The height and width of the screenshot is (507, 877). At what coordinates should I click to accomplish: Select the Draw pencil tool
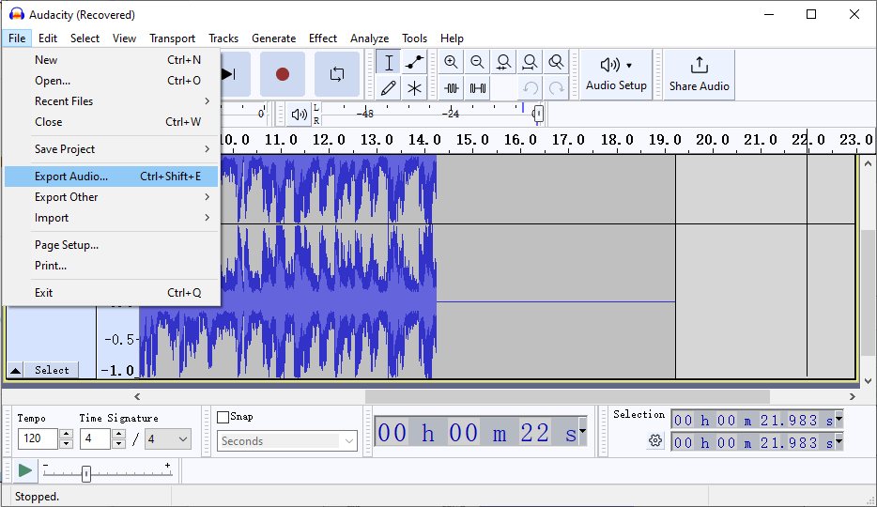[x=388, y=87]
